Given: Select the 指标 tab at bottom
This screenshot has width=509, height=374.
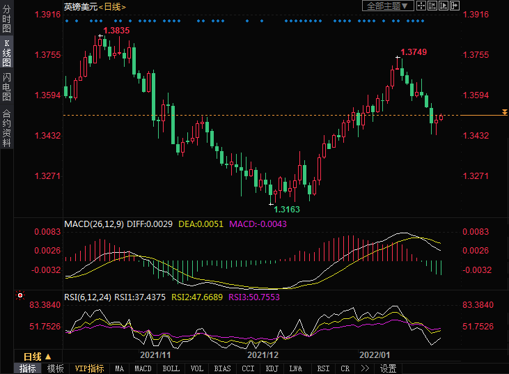Looking at the screenshot, I should 28,368.
